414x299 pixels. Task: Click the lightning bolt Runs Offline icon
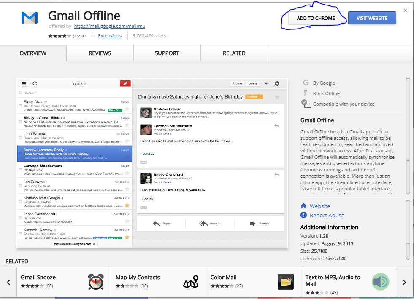[306, 93]
